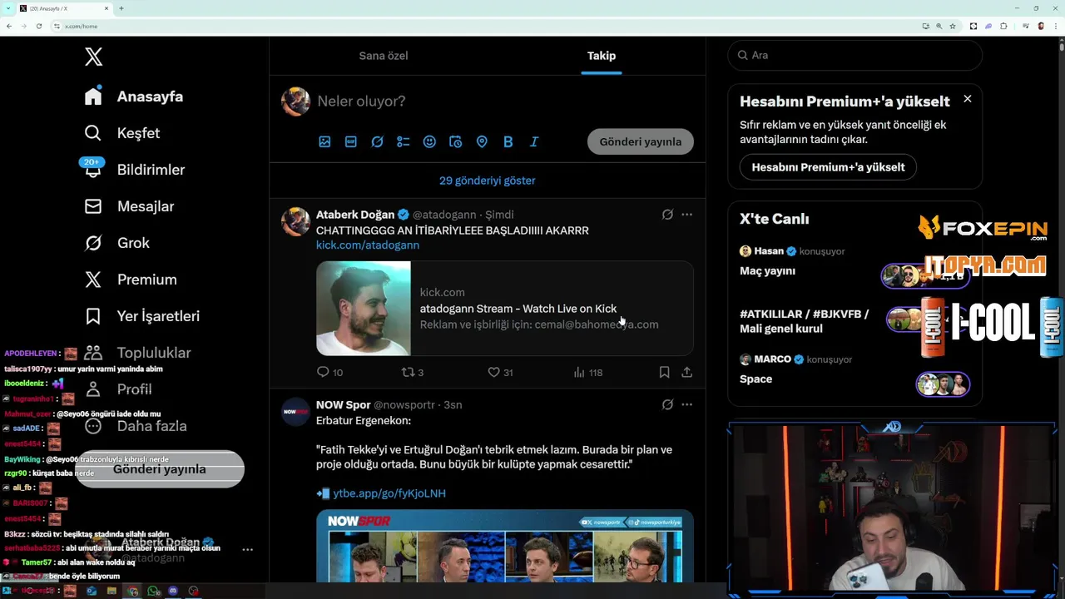Click Grok icon on Ataberk Doğan's post

click(x=667, y=215)
